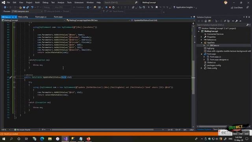Click the Save icon in the toolbar
Image resolution: width=252 pixels, height=142 pixels.
click(24, 7)
